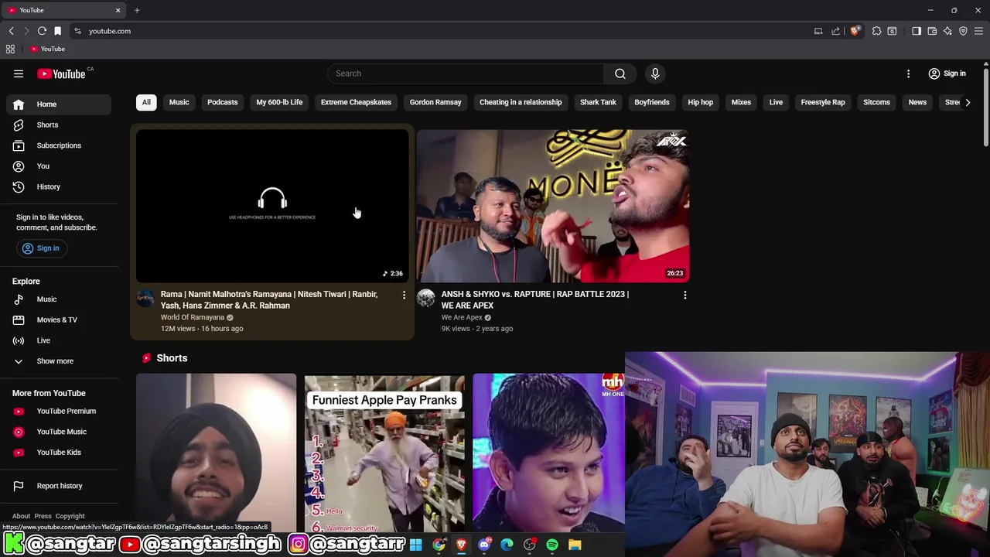Click the We Are Apex channel avatar
Screen dimensions: 990x557
point(426,299)
